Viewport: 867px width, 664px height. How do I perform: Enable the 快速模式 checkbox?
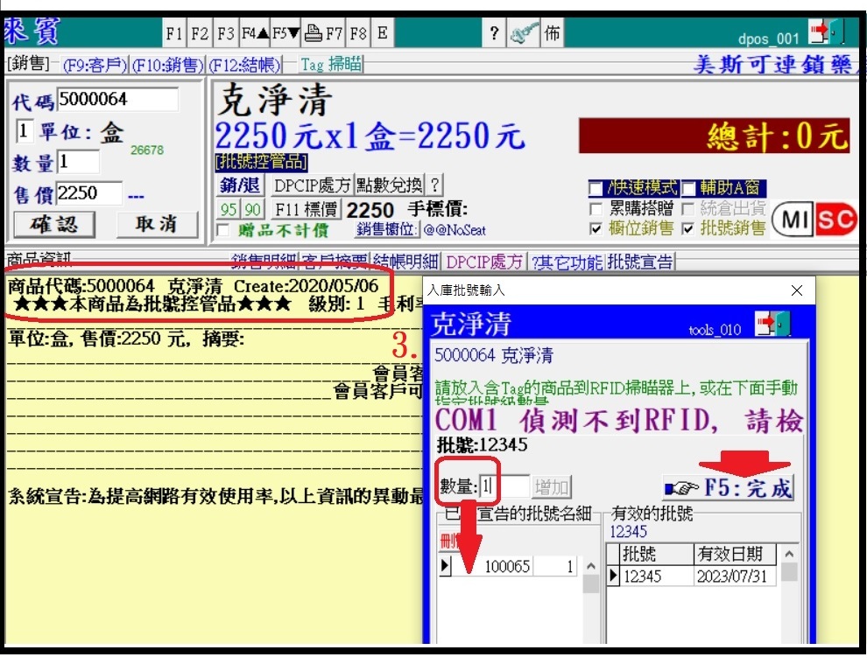coord(596,189)
